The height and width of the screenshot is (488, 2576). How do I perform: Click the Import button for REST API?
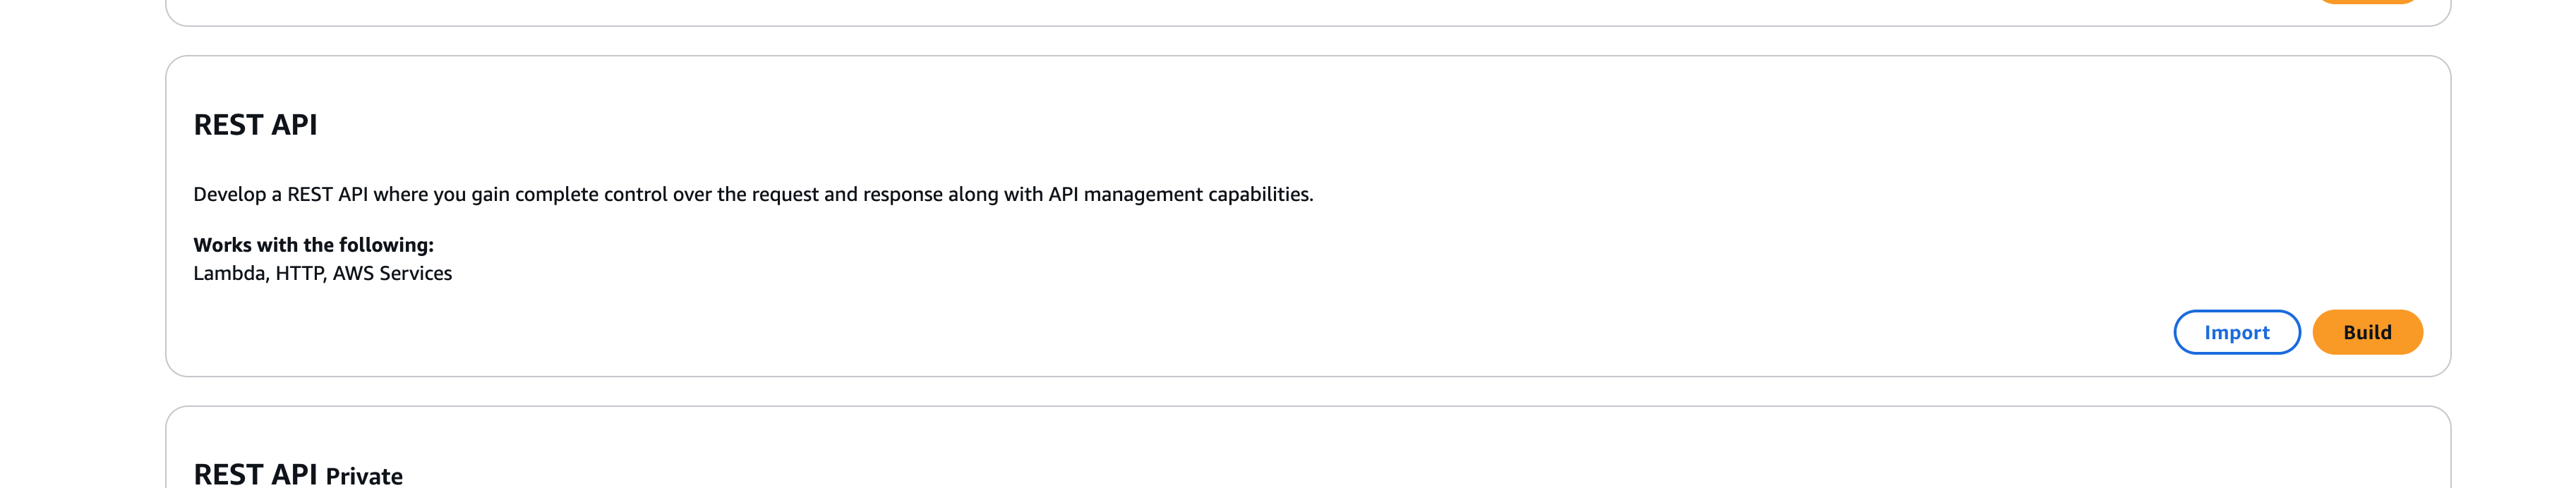pyautogui.click(x=2236, y=332)
